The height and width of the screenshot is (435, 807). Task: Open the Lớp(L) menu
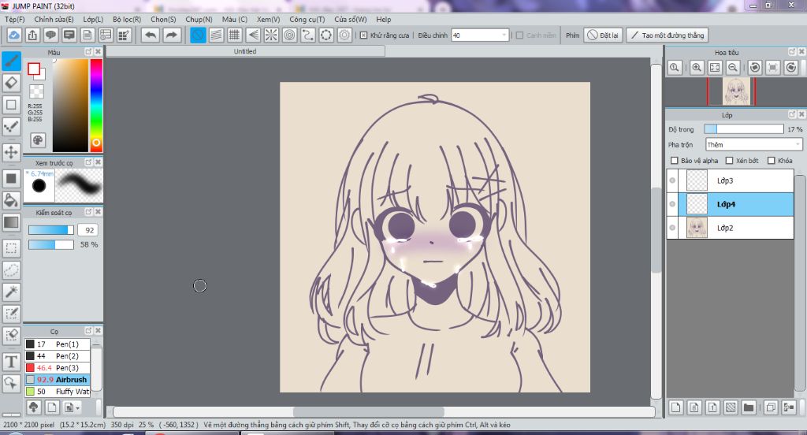point(93,19)
